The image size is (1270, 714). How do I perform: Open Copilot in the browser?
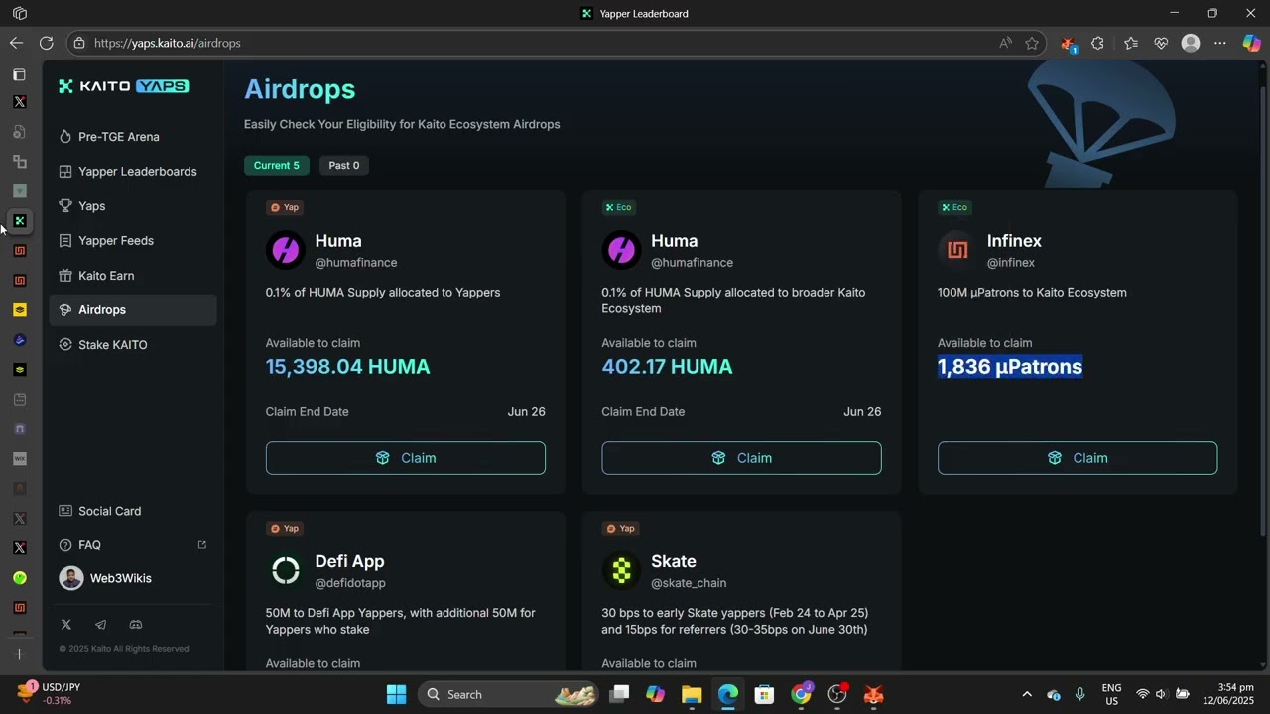point(1251,43)
